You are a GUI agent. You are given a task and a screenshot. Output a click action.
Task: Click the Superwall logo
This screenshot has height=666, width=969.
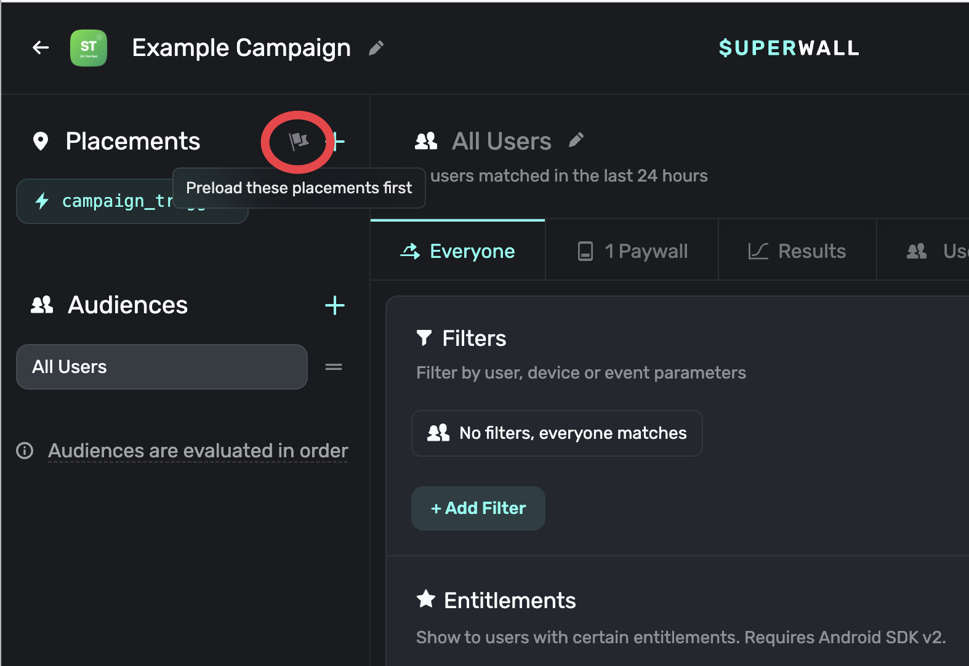coord(789,48)
